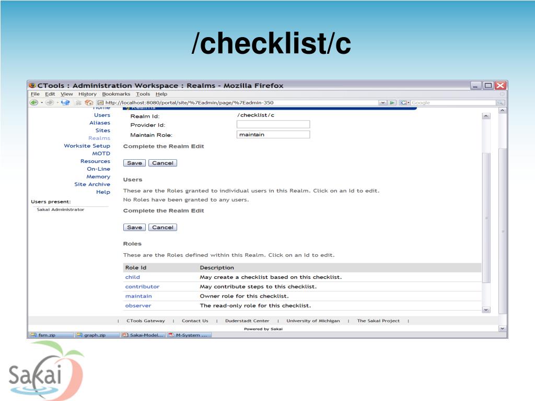
Task: Click the Role Id column header
Action: click(x=136, y=268)
